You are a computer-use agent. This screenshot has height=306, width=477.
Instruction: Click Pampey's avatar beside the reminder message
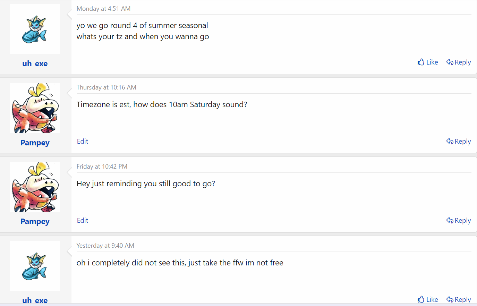tap(35, 187)
